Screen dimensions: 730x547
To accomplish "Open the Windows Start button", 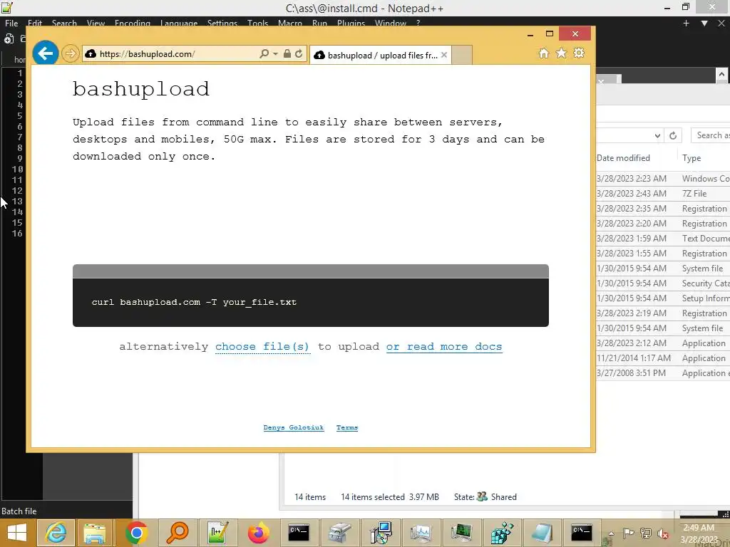I will coord(17,533).
